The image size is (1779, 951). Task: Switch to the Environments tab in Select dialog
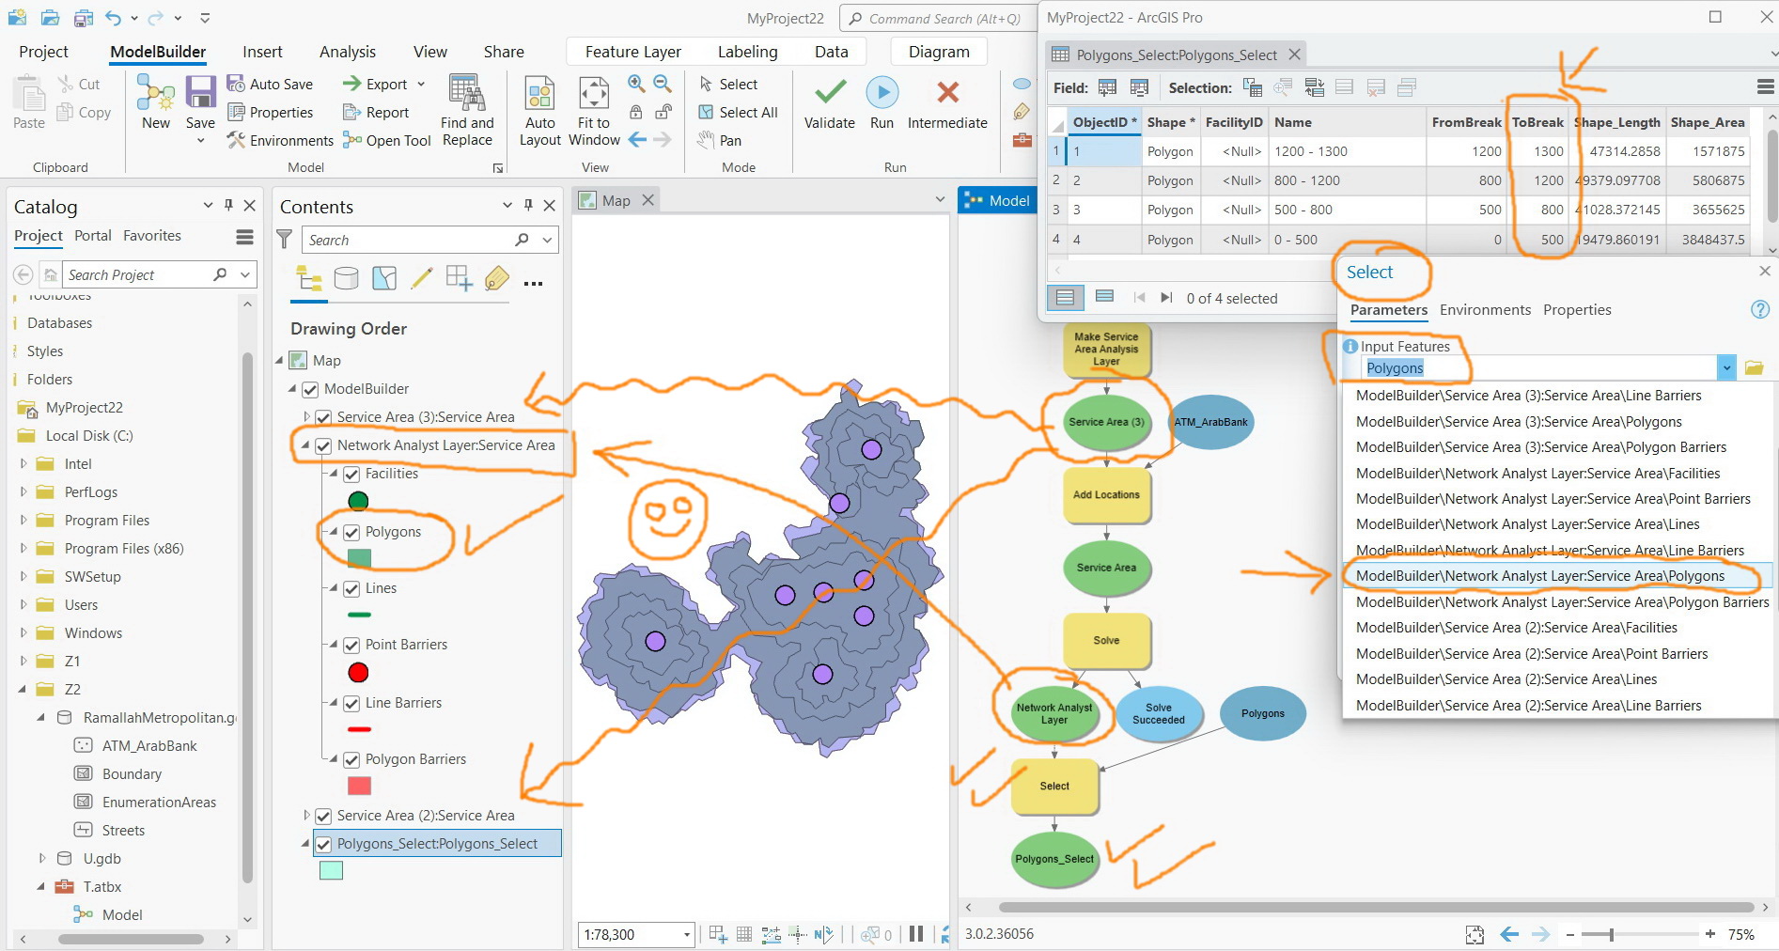(x=1484, y=309)
